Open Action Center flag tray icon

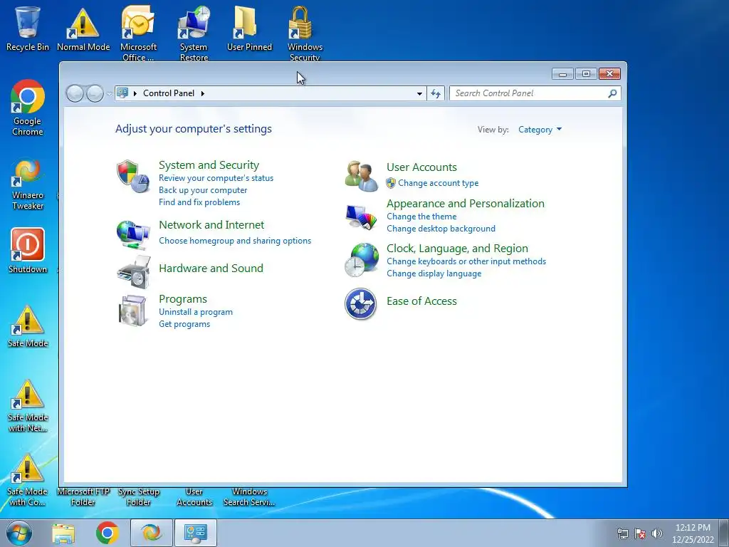640,533
